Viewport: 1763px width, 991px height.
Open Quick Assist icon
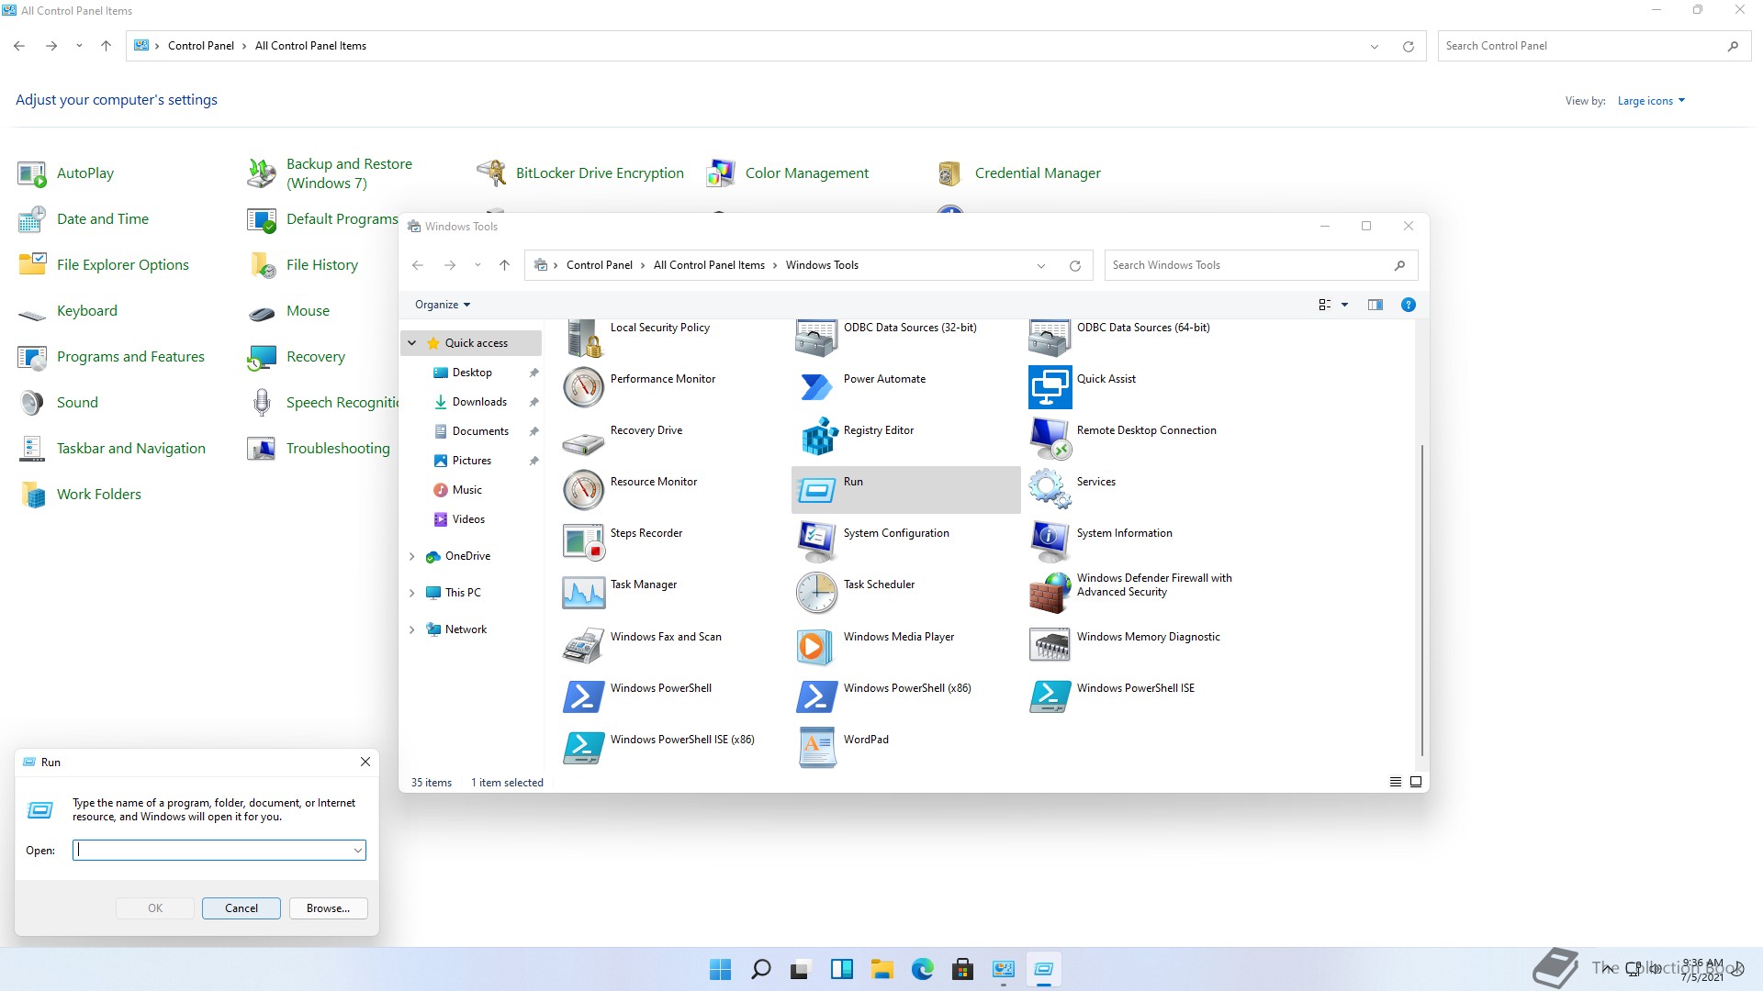tap(1050, 387)
